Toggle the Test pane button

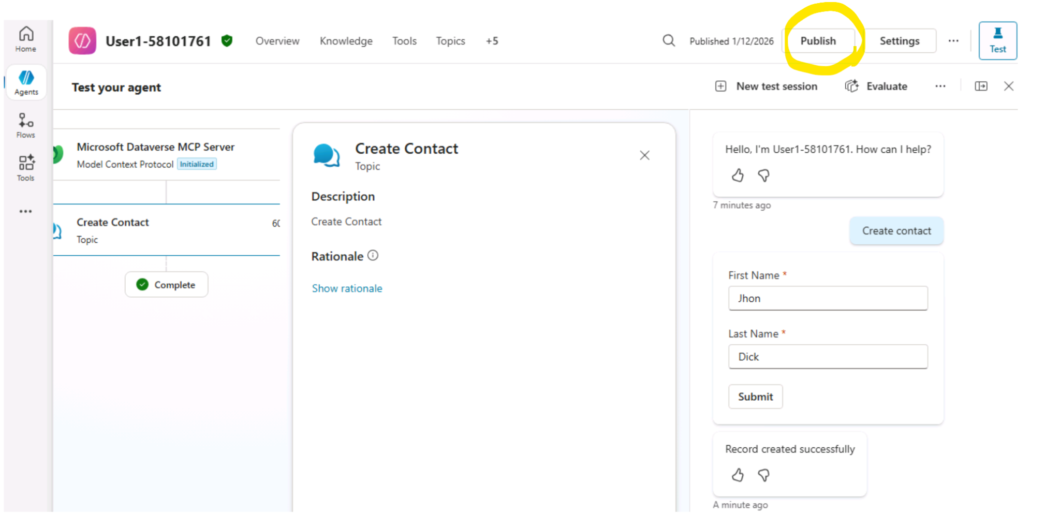(997, 40)
